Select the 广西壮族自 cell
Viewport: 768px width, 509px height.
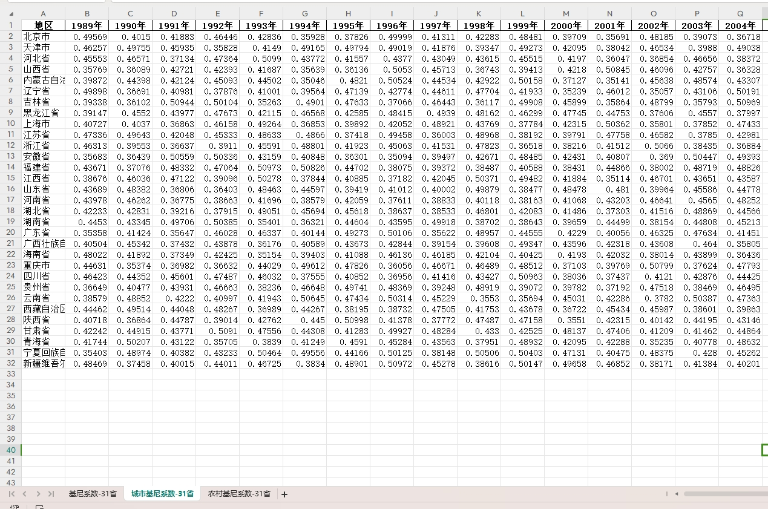43,243
